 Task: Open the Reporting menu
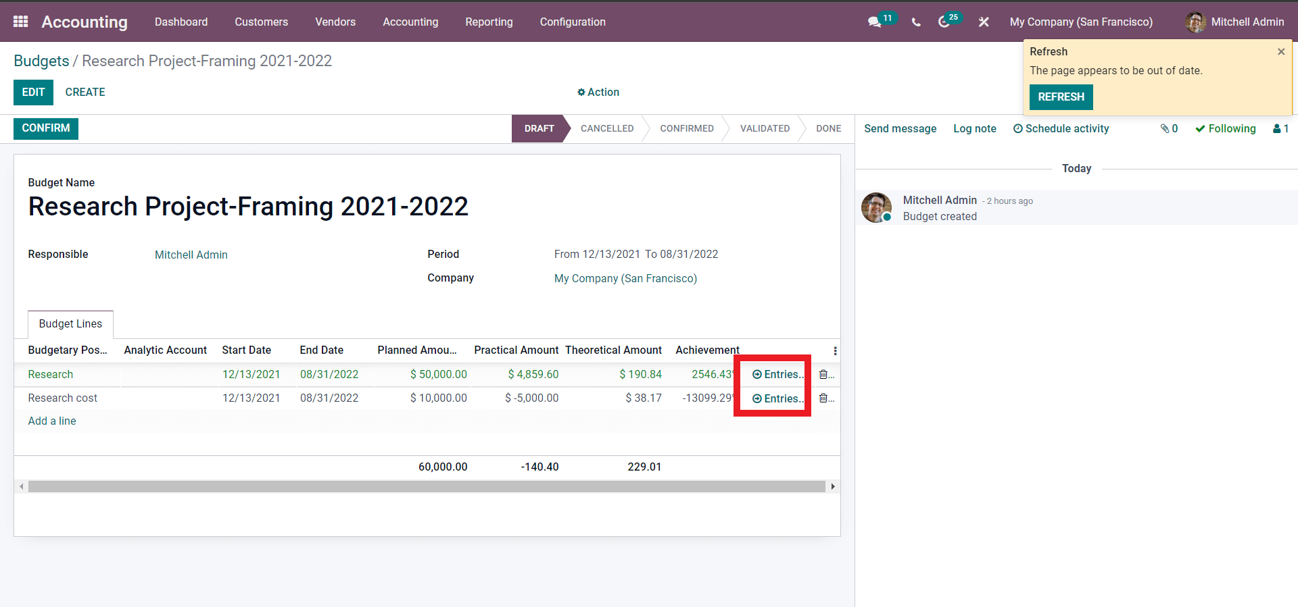(489, 22)
